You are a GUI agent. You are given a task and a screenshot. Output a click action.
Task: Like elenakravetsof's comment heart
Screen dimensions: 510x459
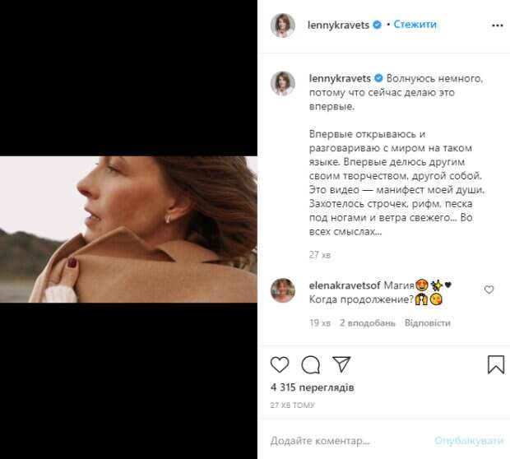[489, 290]
